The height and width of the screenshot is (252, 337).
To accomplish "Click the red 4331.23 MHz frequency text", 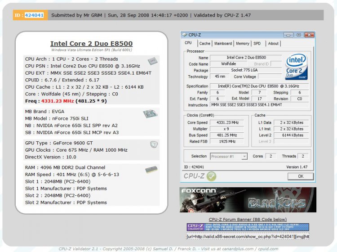I will [58, 101].
